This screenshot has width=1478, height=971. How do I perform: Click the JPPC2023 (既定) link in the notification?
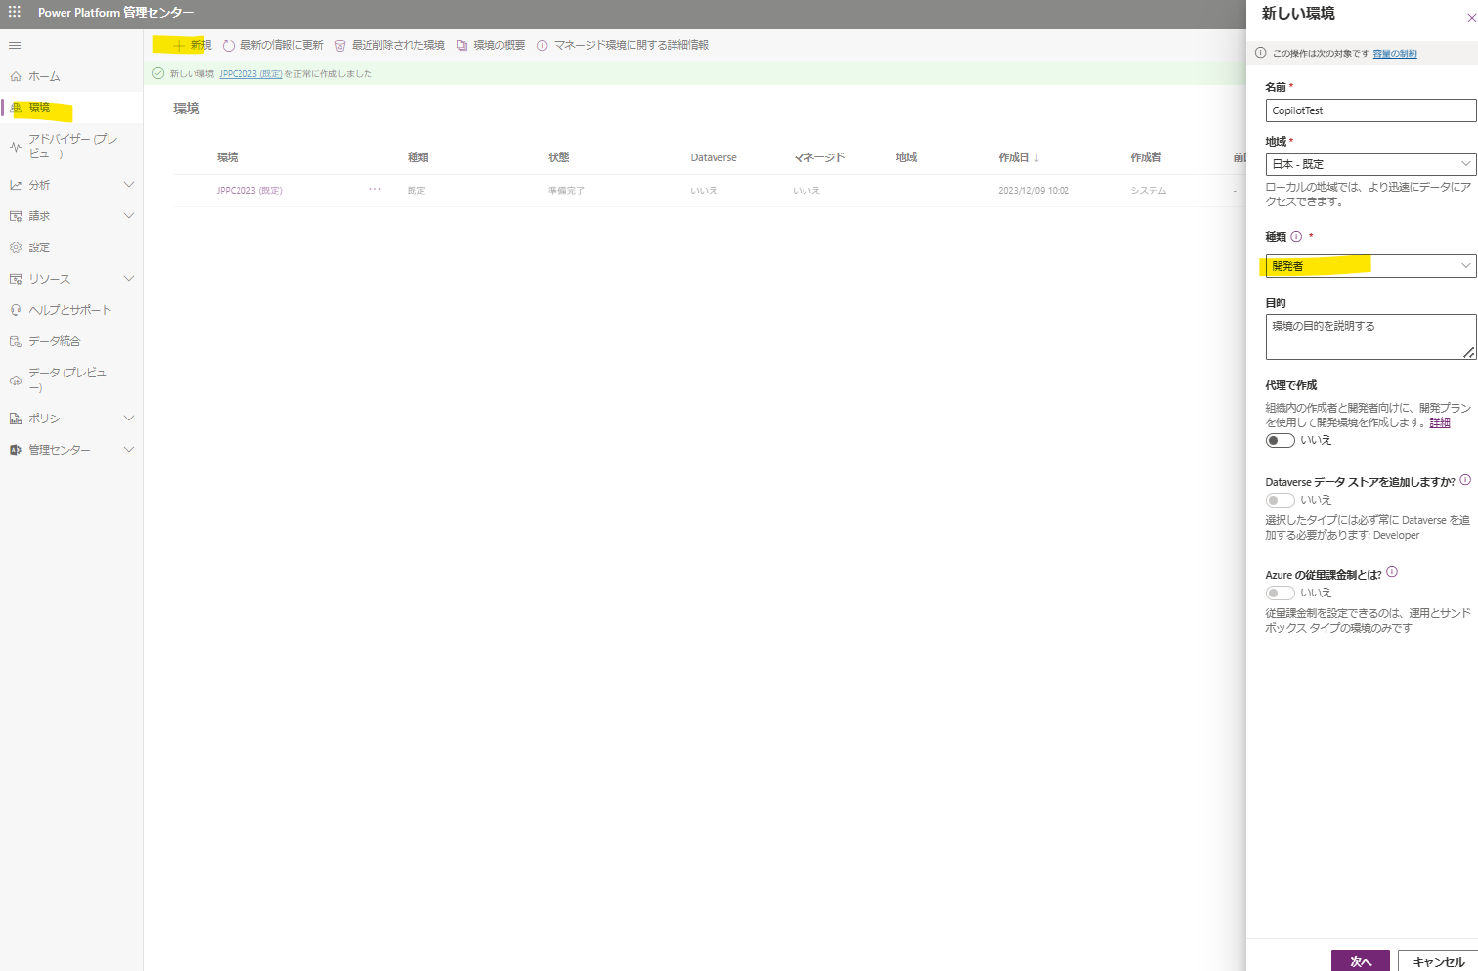click(250, 74)
